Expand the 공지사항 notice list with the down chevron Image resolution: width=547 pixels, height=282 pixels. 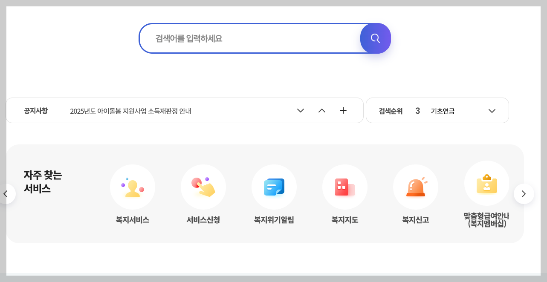click(300, 110)
